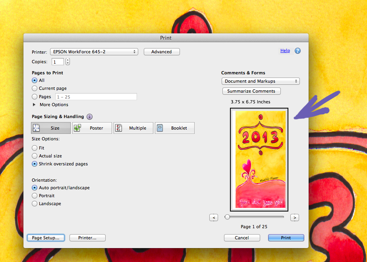Image resolution: width=367 pixels, height=262 pixels.
Task: Select the Current page radio button
Action: [35, 88]
